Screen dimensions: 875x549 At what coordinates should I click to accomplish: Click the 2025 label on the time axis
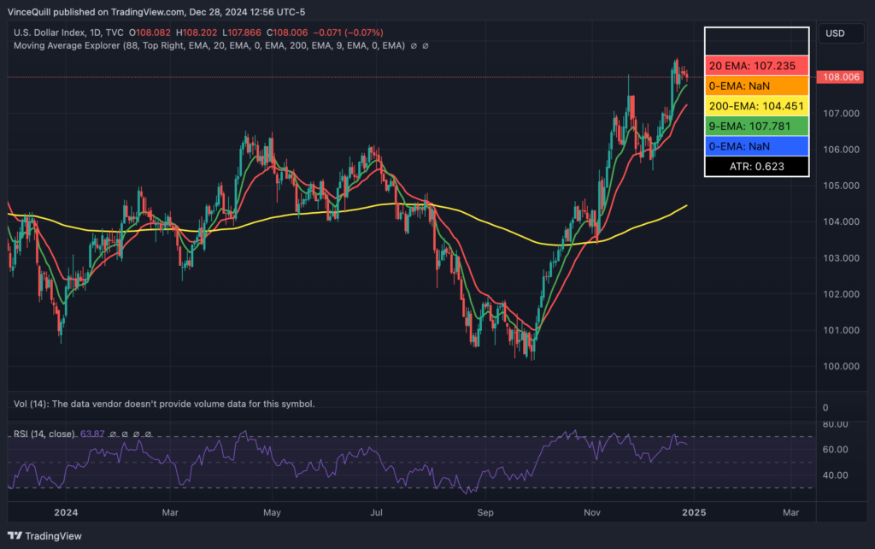(694, 512)
